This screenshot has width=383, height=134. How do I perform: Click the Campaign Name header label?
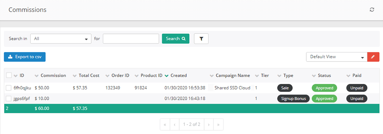click(233, 76)
